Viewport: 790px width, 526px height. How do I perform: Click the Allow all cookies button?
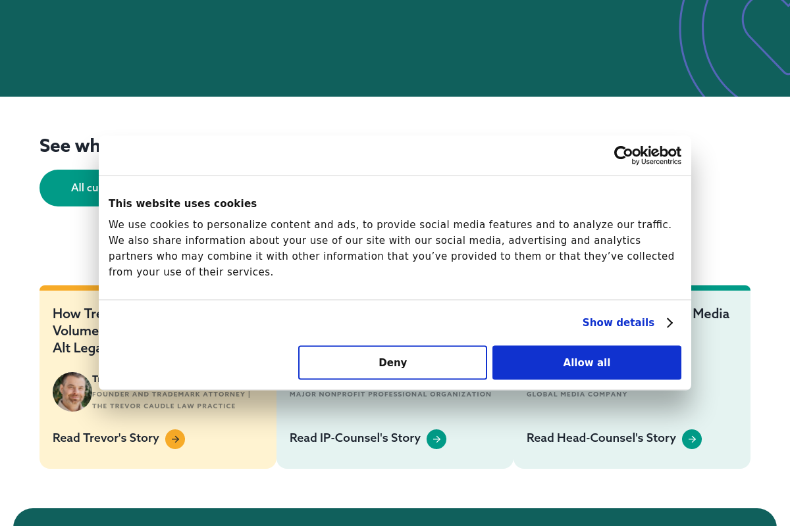(587, 362)
